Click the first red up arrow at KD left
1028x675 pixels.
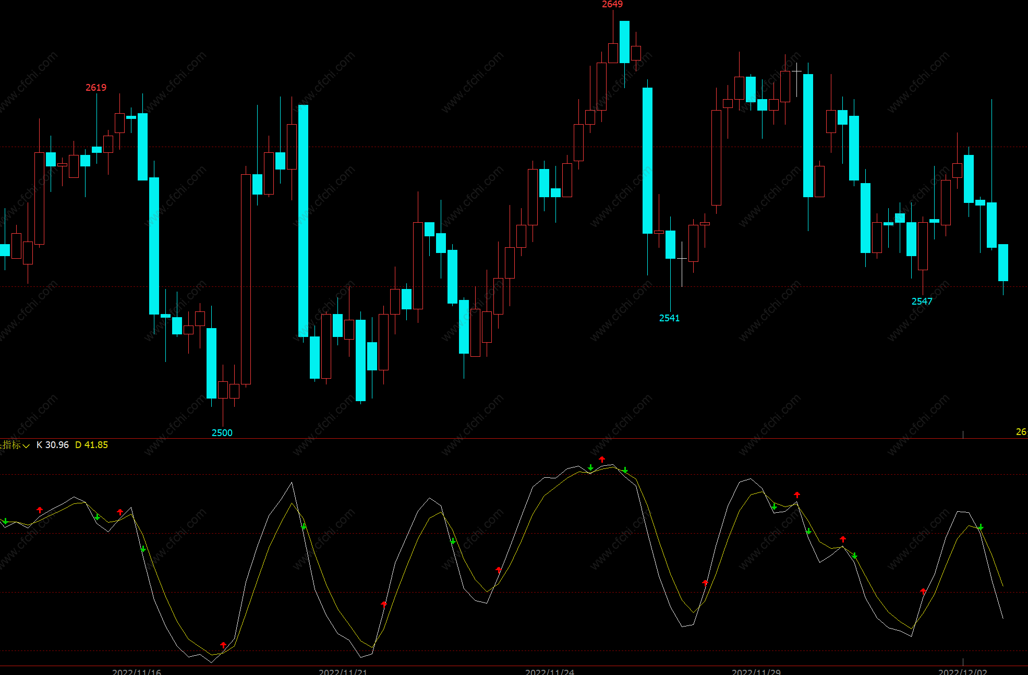point(40,510)
